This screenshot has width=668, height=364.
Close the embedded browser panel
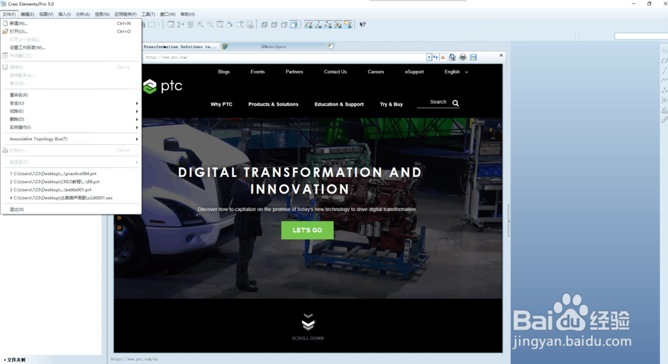pos(501,55)
